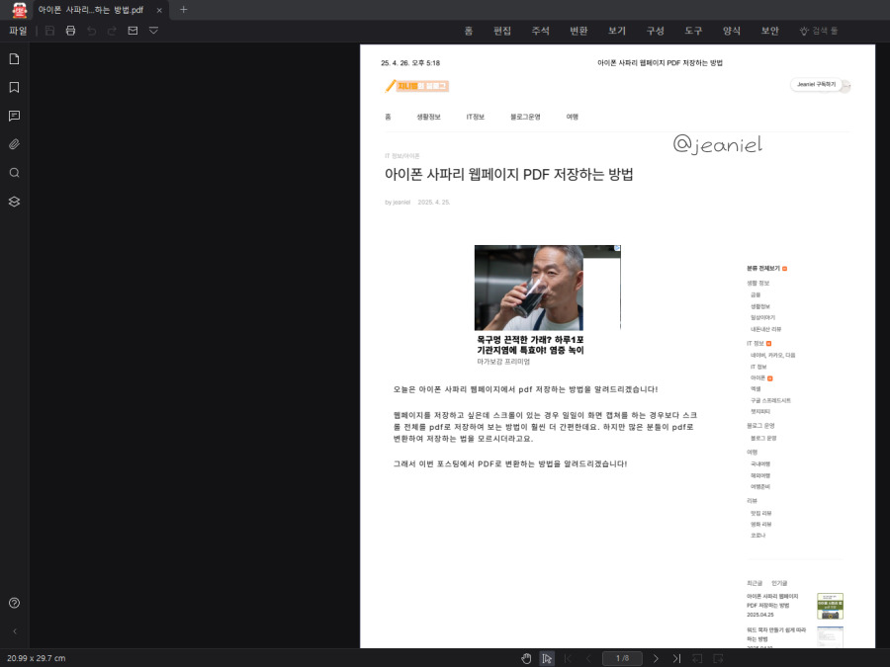
Task: Click the page number field showing 1/8
Action: [622, 658]
